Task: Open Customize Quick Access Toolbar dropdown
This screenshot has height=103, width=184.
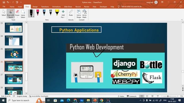Action: pyautogui.click(x=21, y=2)
